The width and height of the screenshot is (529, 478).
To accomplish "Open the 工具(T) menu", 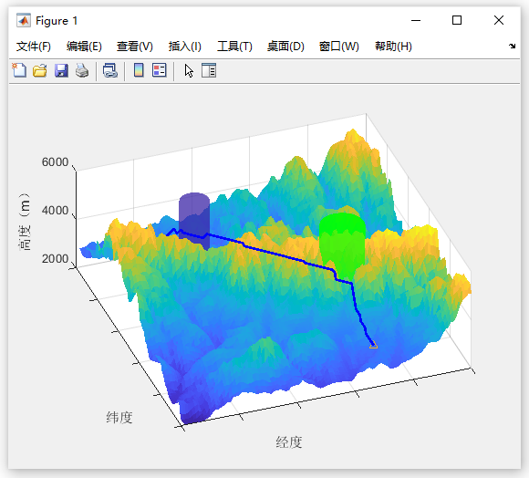I will point(234,47).
